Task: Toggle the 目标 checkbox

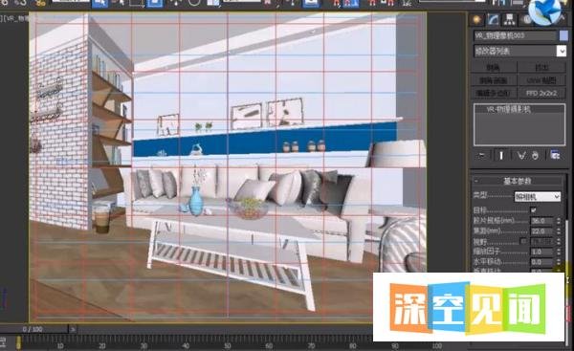Action: coord(533,210)
